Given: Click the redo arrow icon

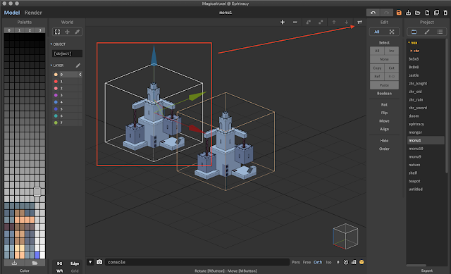Looking at the screenshot, I should click(x=386, y=13).
